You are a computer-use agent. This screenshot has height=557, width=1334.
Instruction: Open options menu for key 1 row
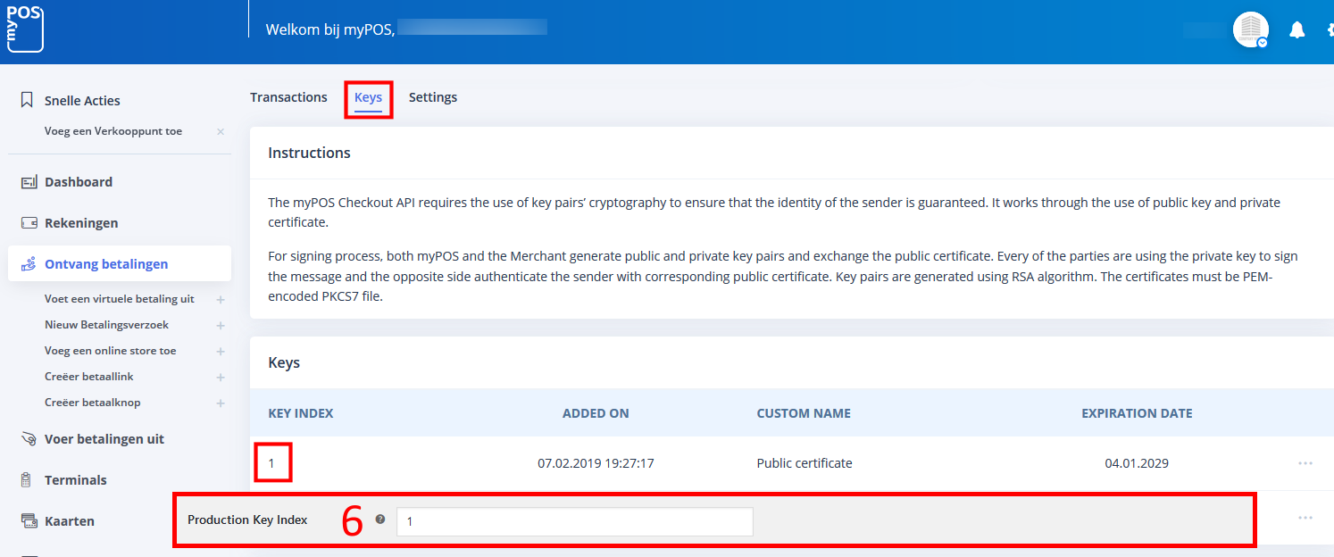click(x=1305, y=463)
